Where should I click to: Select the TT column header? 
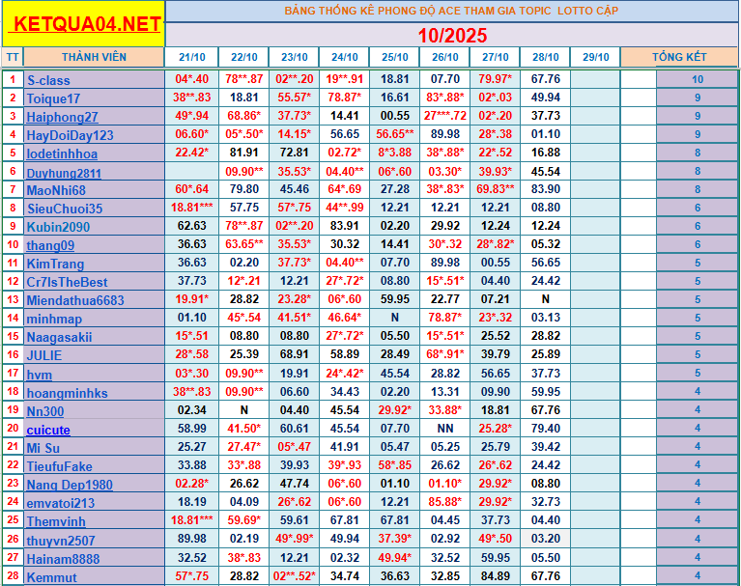point(13,57)
